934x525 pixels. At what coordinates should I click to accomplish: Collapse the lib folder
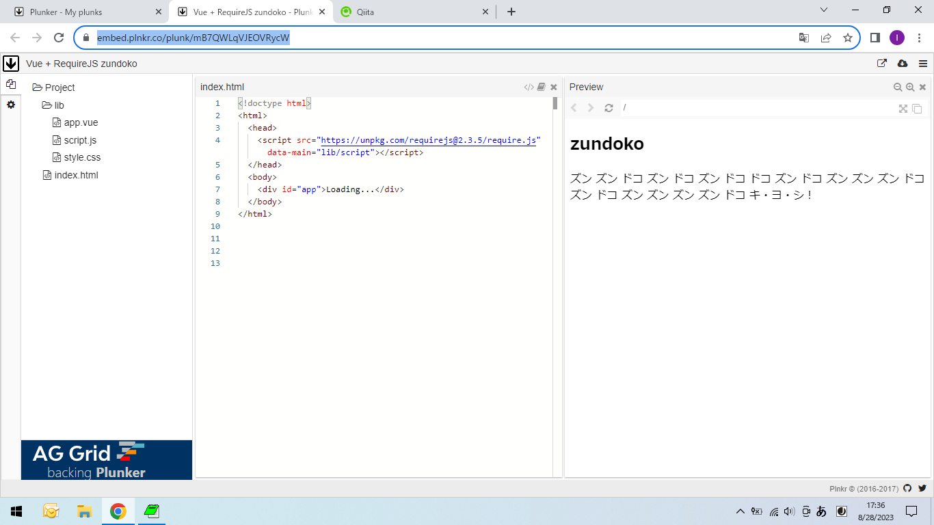click(x=53, y=105)
